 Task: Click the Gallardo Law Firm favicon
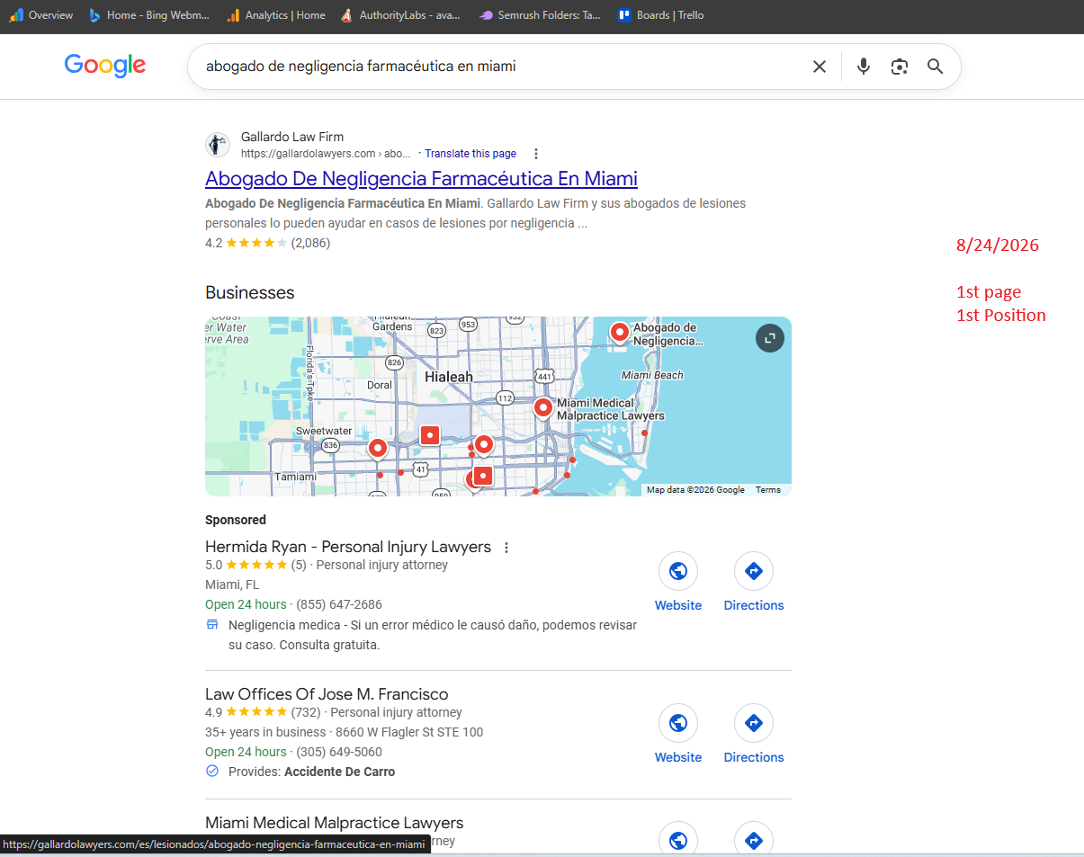click(218, 145)
